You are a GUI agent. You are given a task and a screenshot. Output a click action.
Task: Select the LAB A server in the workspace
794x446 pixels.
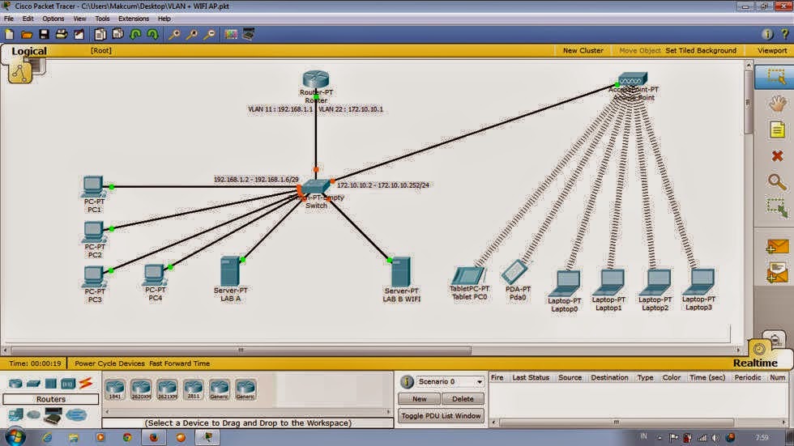point(230,271)
